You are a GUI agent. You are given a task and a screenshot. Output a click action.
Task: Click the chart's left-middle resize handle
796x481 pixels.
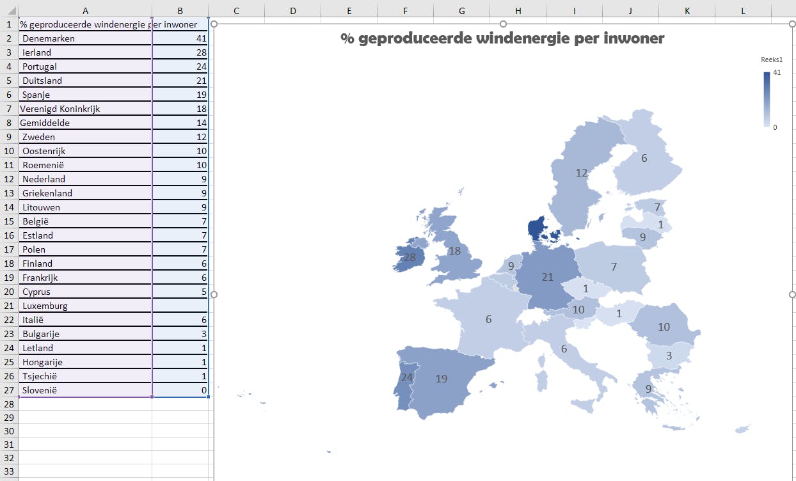(214, 294)
